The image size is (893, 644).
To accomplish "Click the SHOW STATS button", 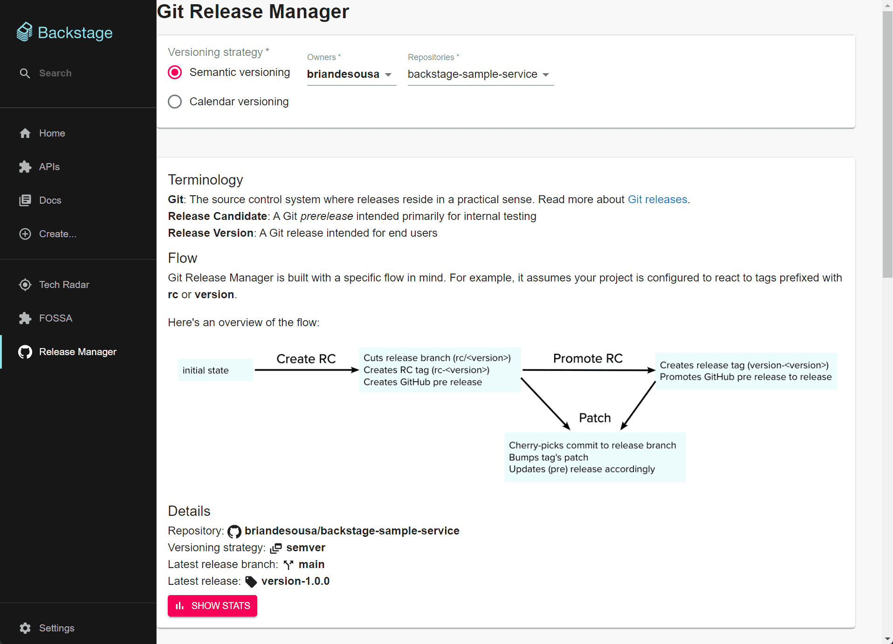I will 213,606.
